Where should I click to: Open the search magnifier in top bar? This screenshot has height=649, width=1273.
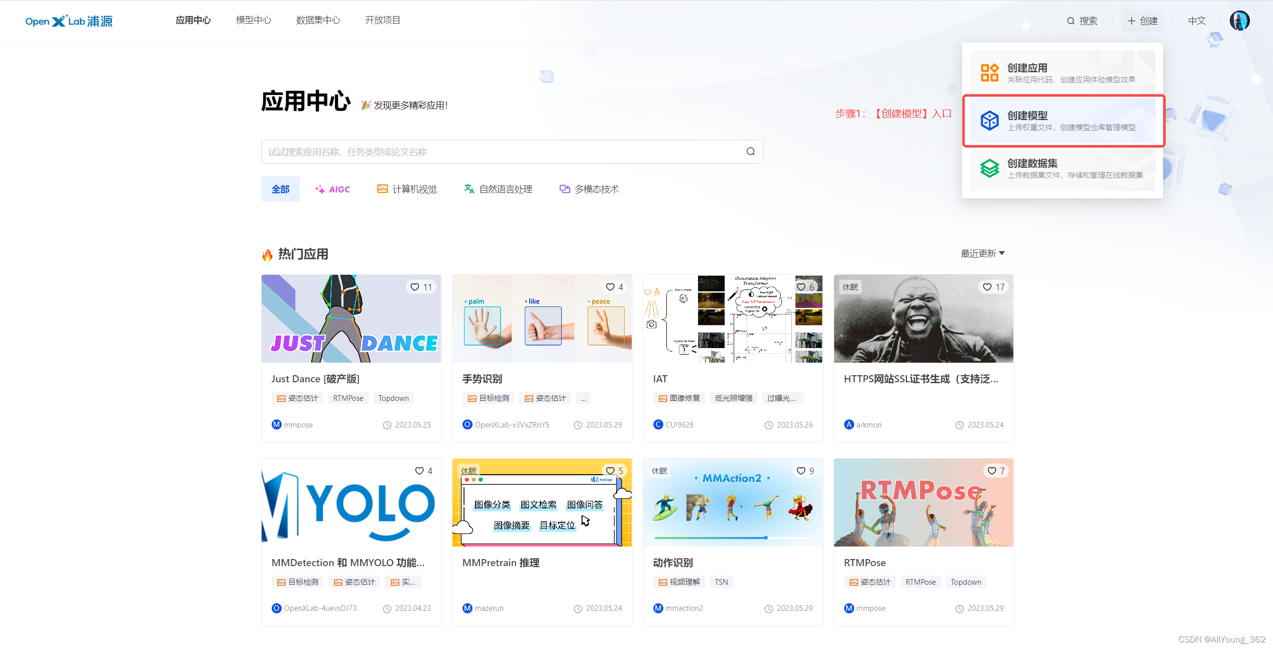[x=1071, y=21]
